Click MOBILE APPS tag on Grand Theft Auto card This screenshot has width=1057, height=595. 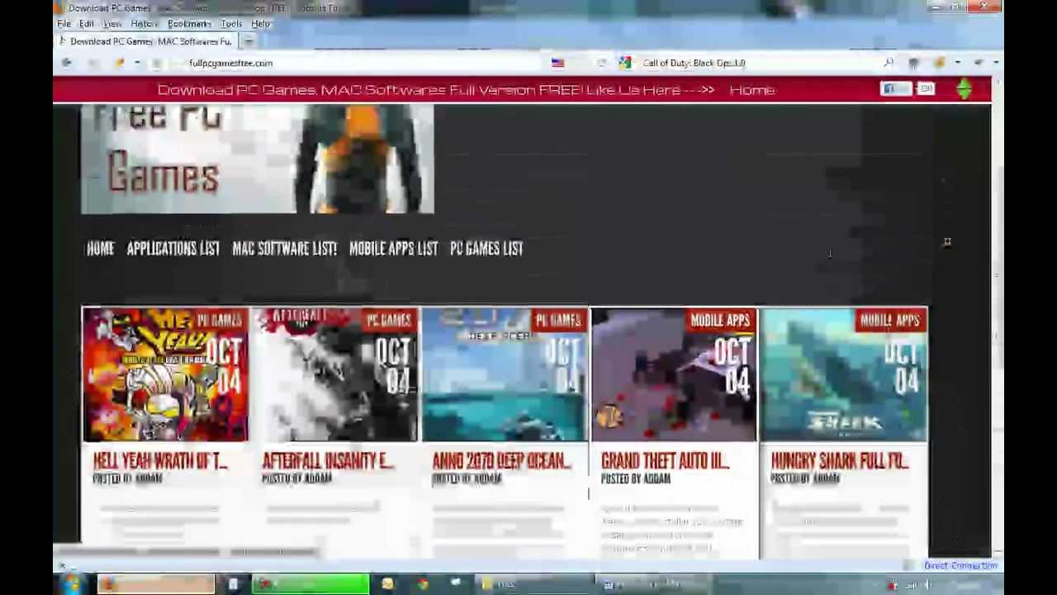(720, 321)
